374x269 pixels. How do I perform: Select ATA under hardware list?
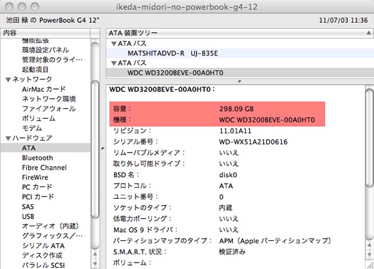coord(46,148)
